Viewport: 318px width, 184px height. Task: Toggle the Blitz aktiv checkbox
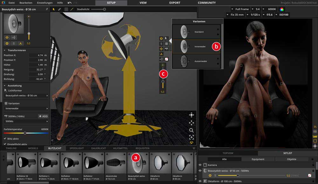5,139
